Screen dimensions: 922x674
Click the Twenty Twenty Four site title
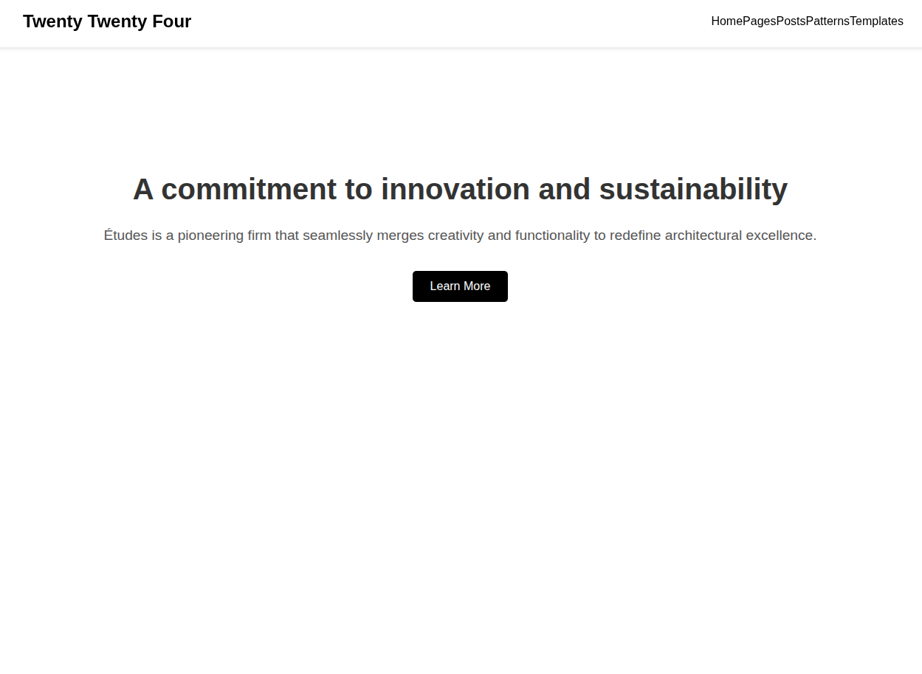[x=107, y=21]
